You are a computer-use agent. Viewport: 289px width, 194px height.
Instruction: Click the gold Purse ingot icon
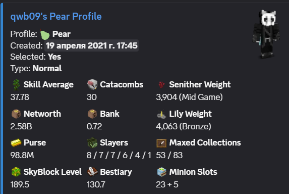tap(16, 143)
